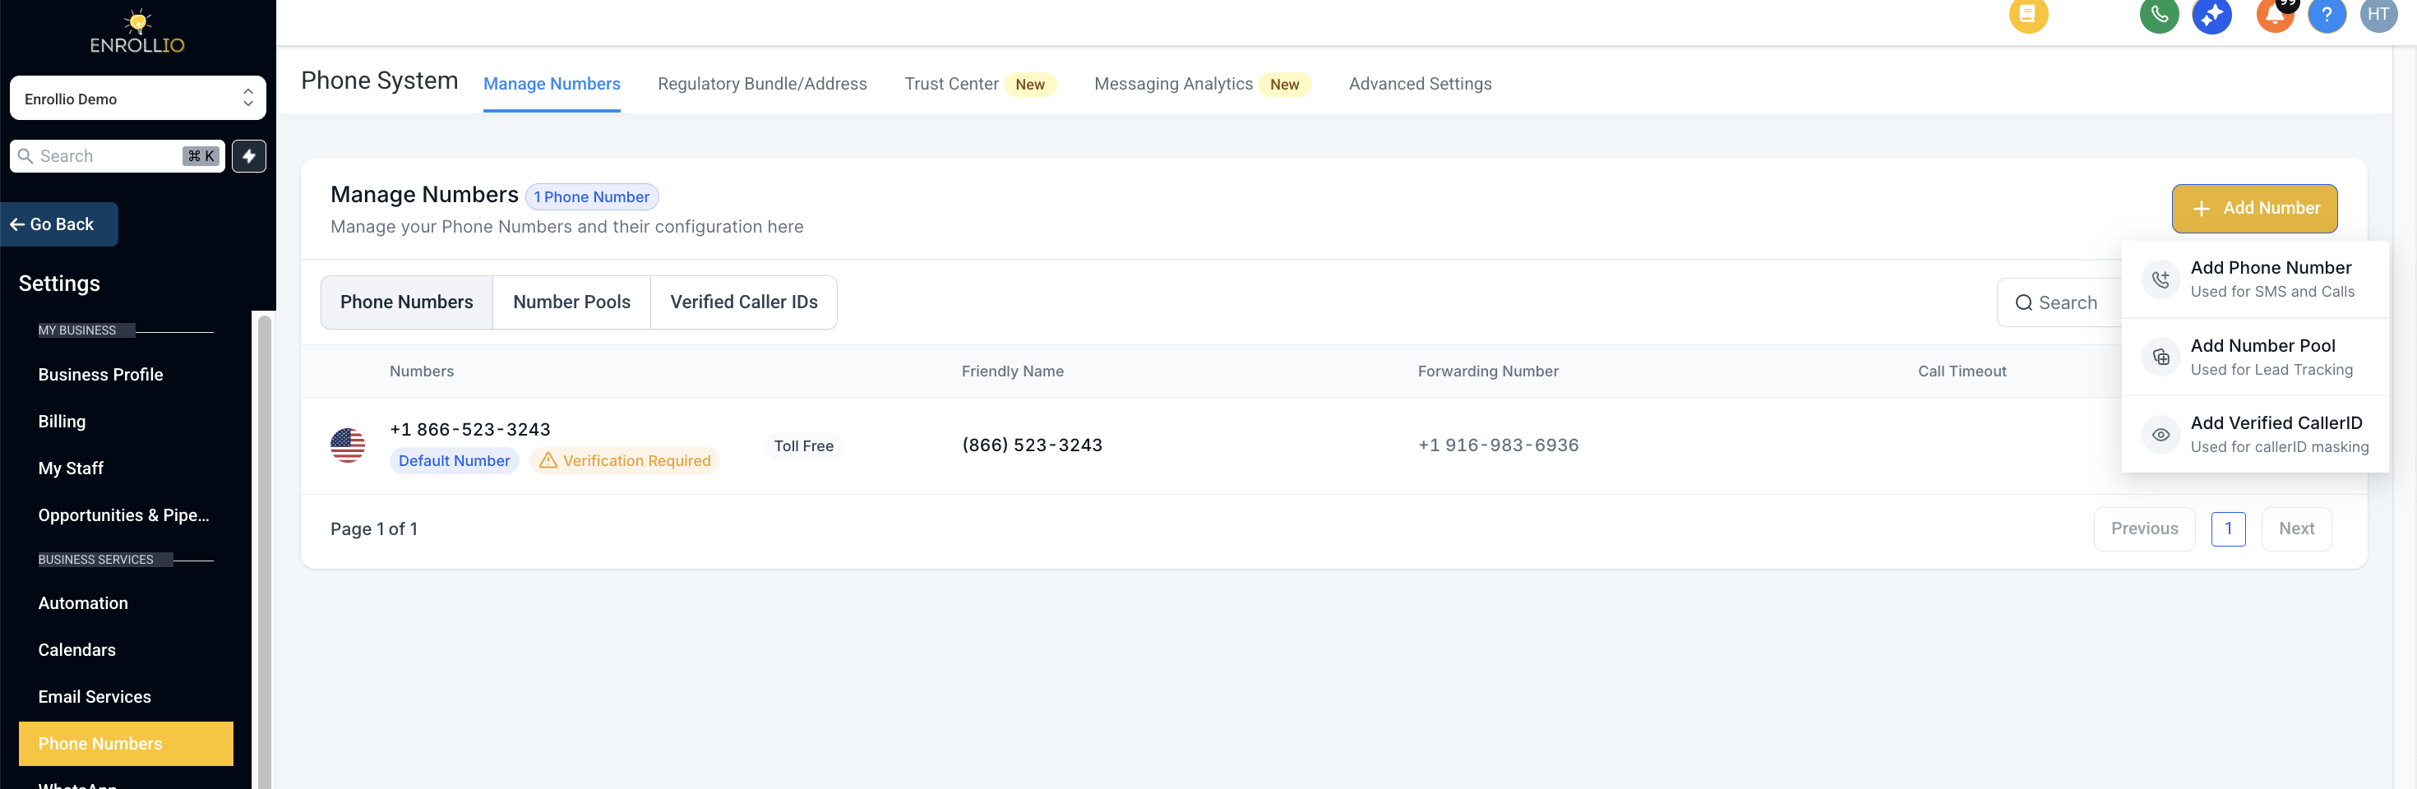
Task: Click the Numbers column header
Action: coord(421,371)
